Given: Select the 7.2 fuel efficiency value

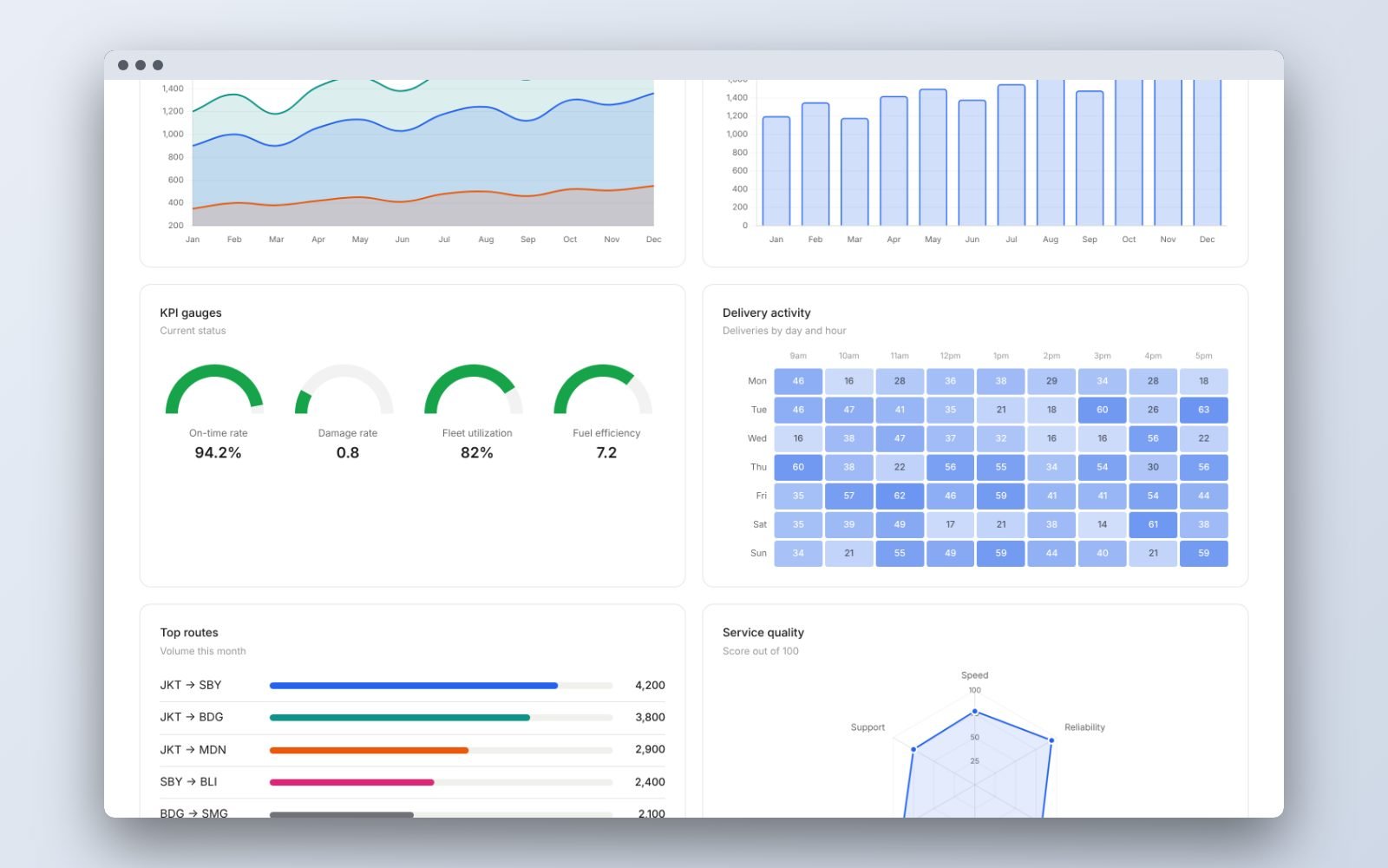Looking at the screenshot, I should point(606,452).
